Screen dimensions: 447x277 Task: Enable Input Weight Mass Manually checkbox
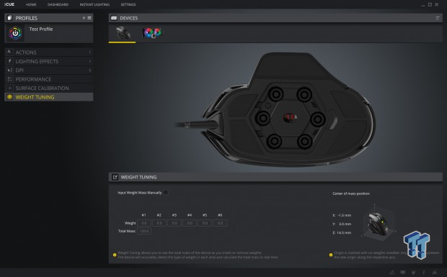point(165,193)
